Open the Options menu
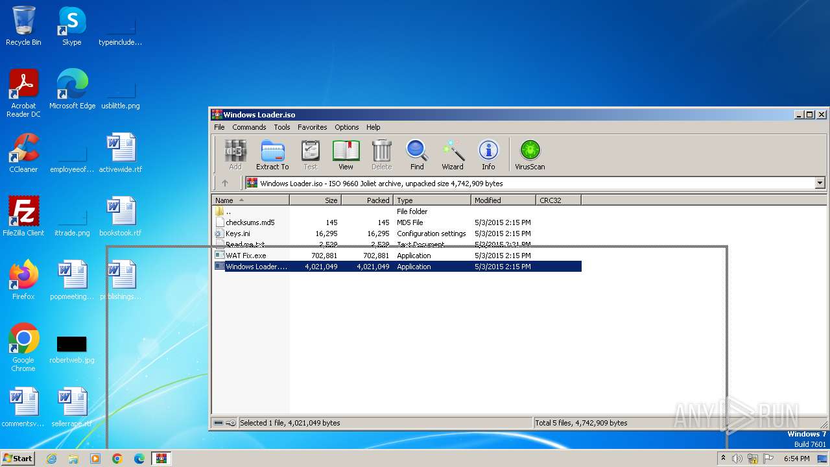Viewport: 830px width, 467px height. [347, 127]
